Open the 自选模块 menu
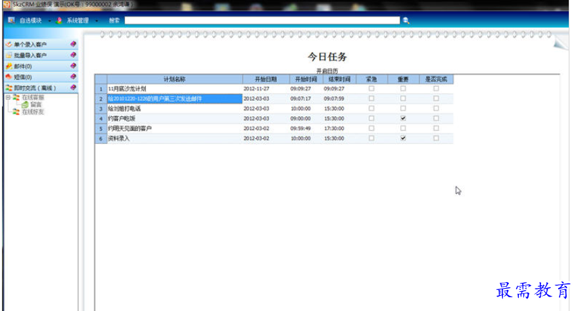Image resolution: width=576 pixels, height=311 pixels. [30, 20]
